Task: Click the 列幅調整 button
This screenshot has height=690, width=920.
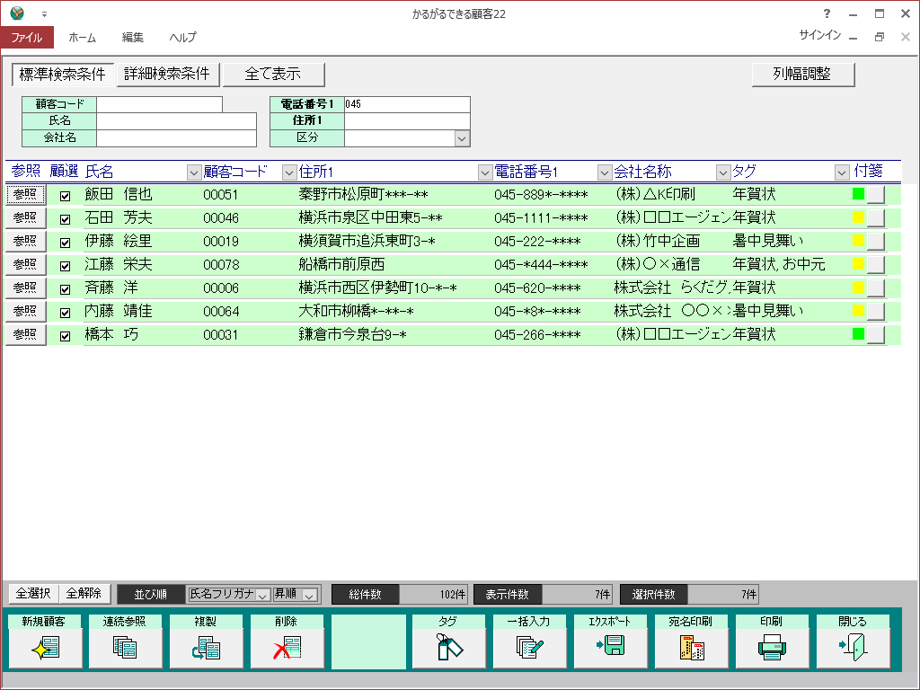Action: pos(802,74)
